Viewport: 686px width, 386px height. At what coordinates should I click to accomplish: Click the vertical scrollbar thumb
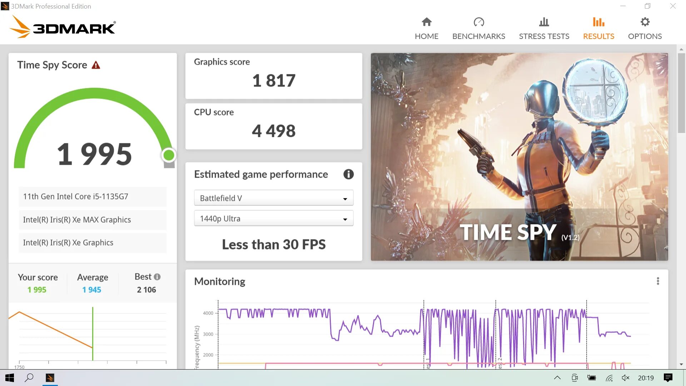coord(681,93)
